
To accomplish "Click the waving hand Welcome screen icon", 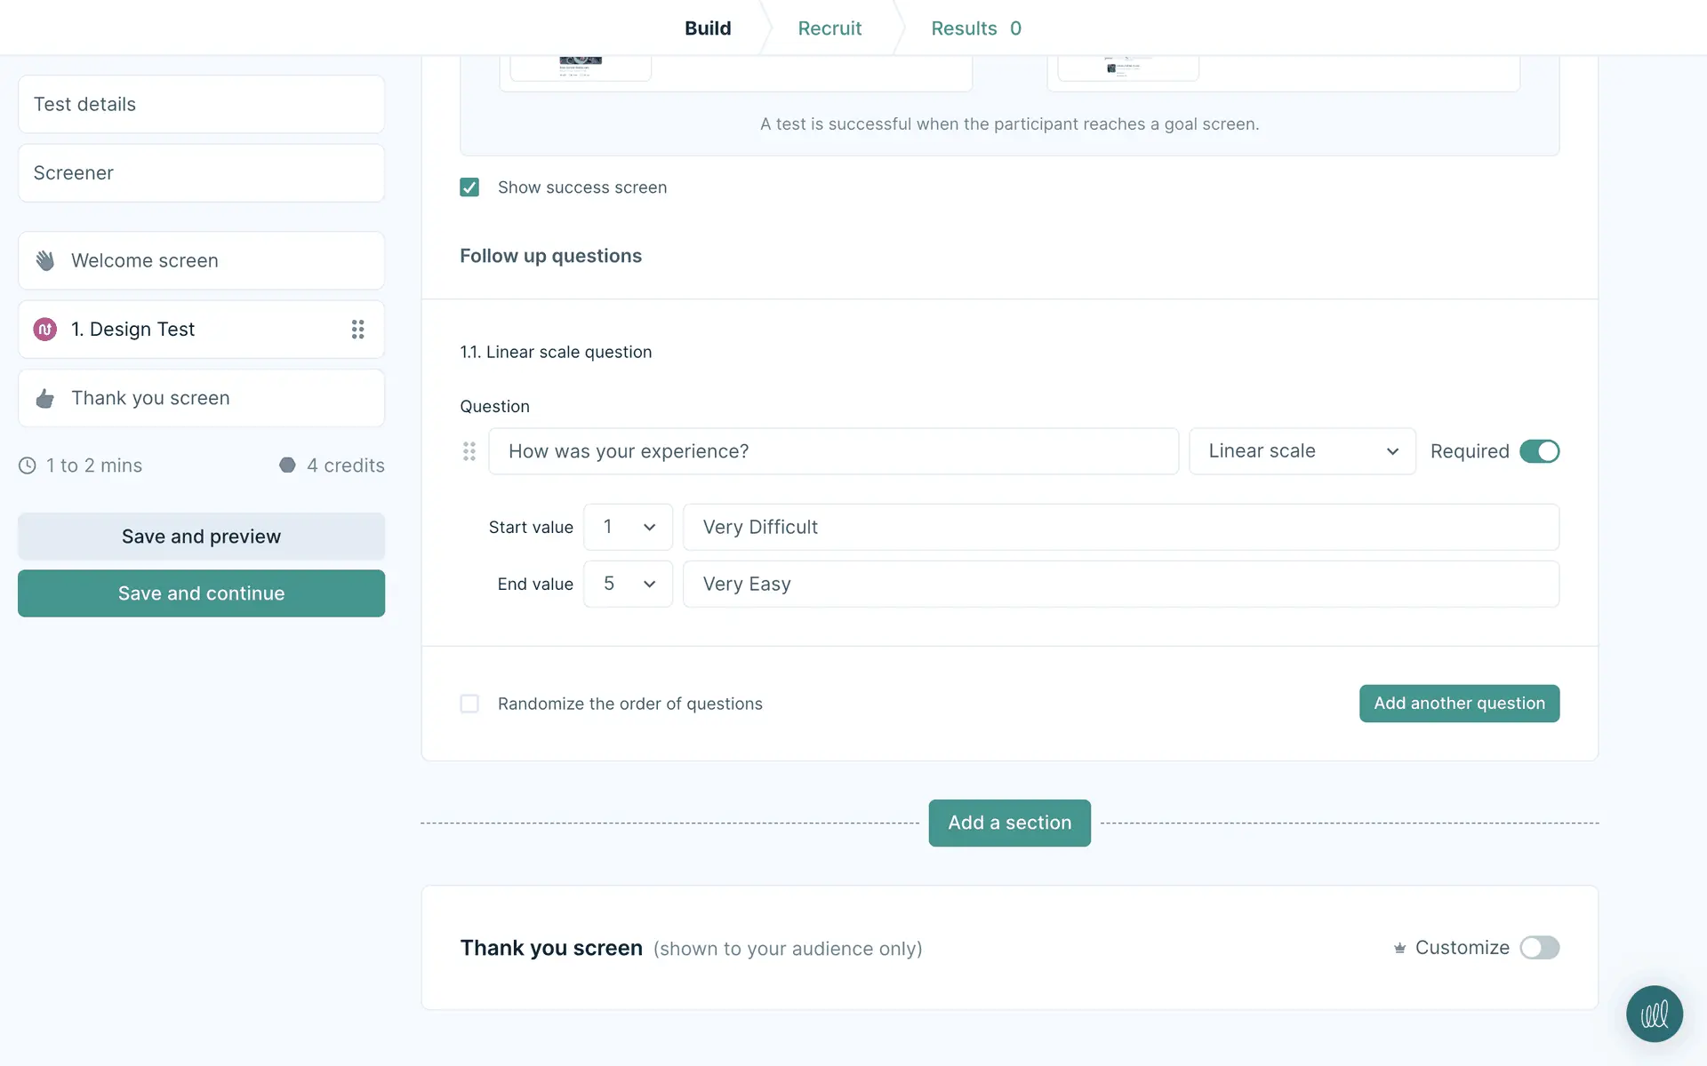I will [45, 260].
